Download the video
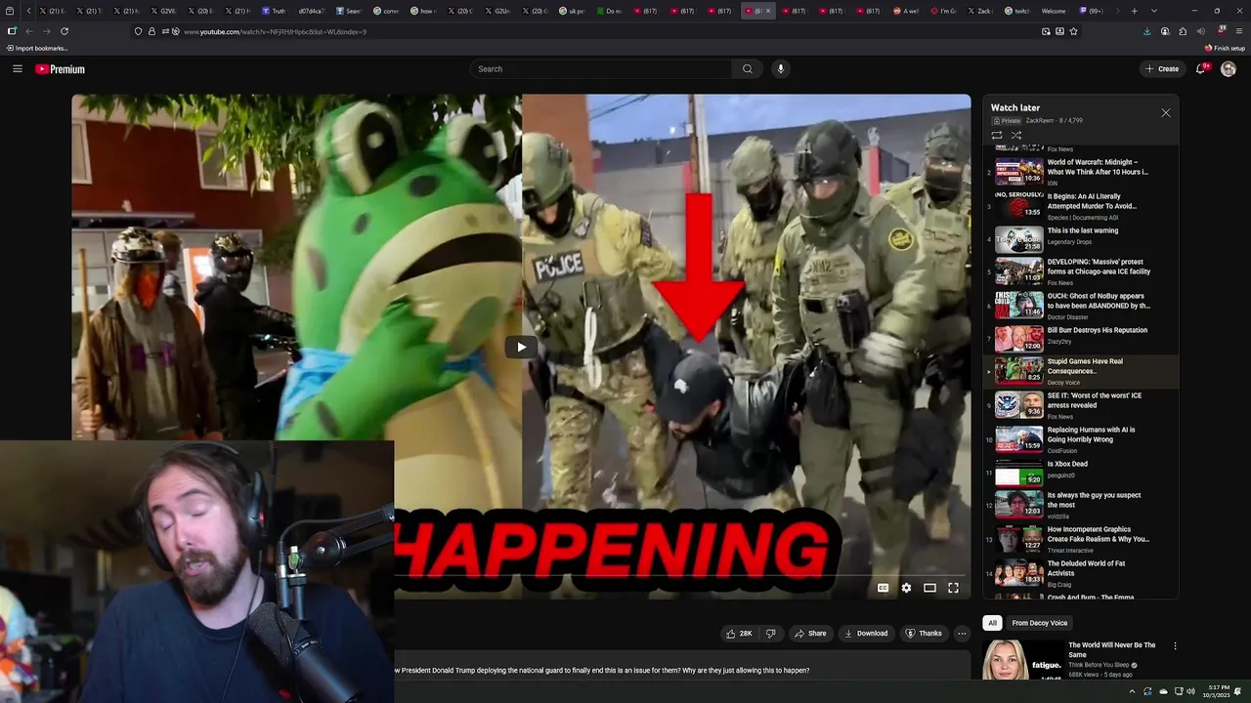The height and width of the screenshot is (703, 1251). (x=866, y=634)
